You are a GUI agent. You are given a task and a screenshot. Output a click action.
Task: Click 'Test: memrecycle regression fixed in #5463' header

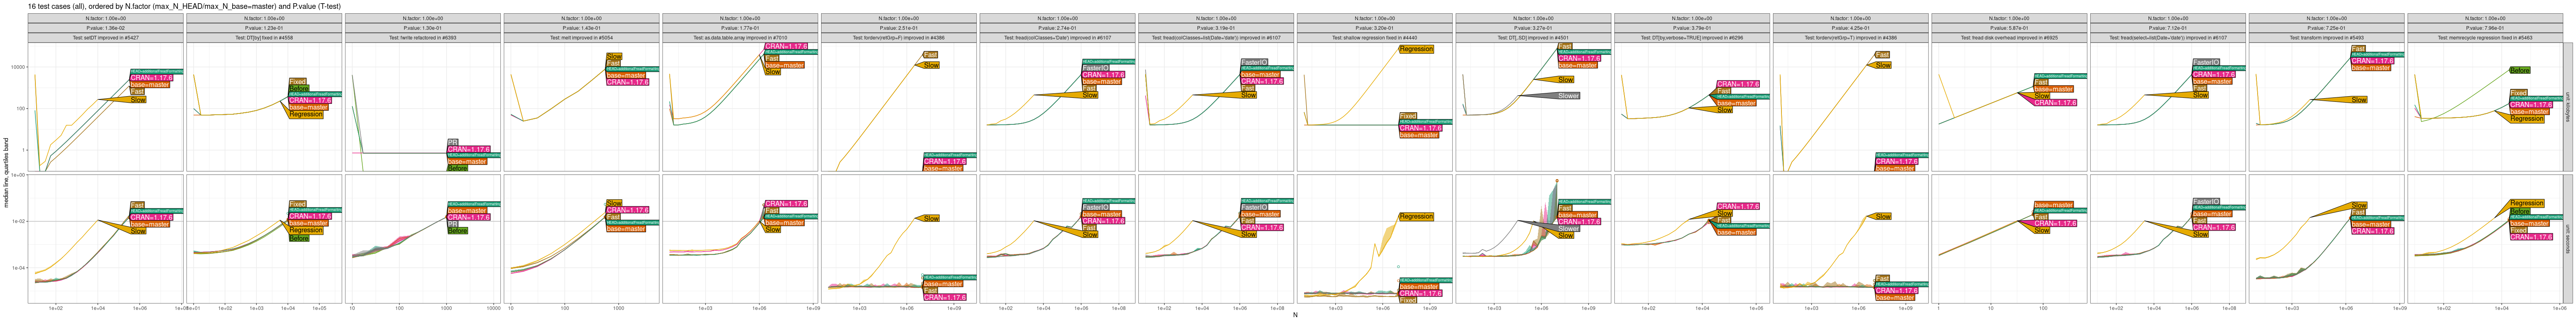point(2485,38)
